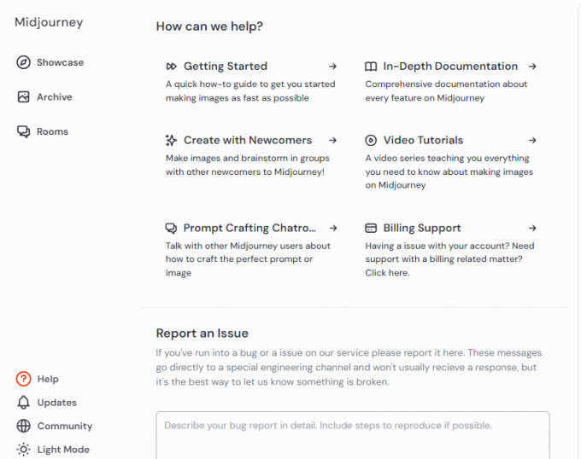Click the Midjourney logo text
The height and width of the screenshot is (459, 581).
[x=49, y=22]
